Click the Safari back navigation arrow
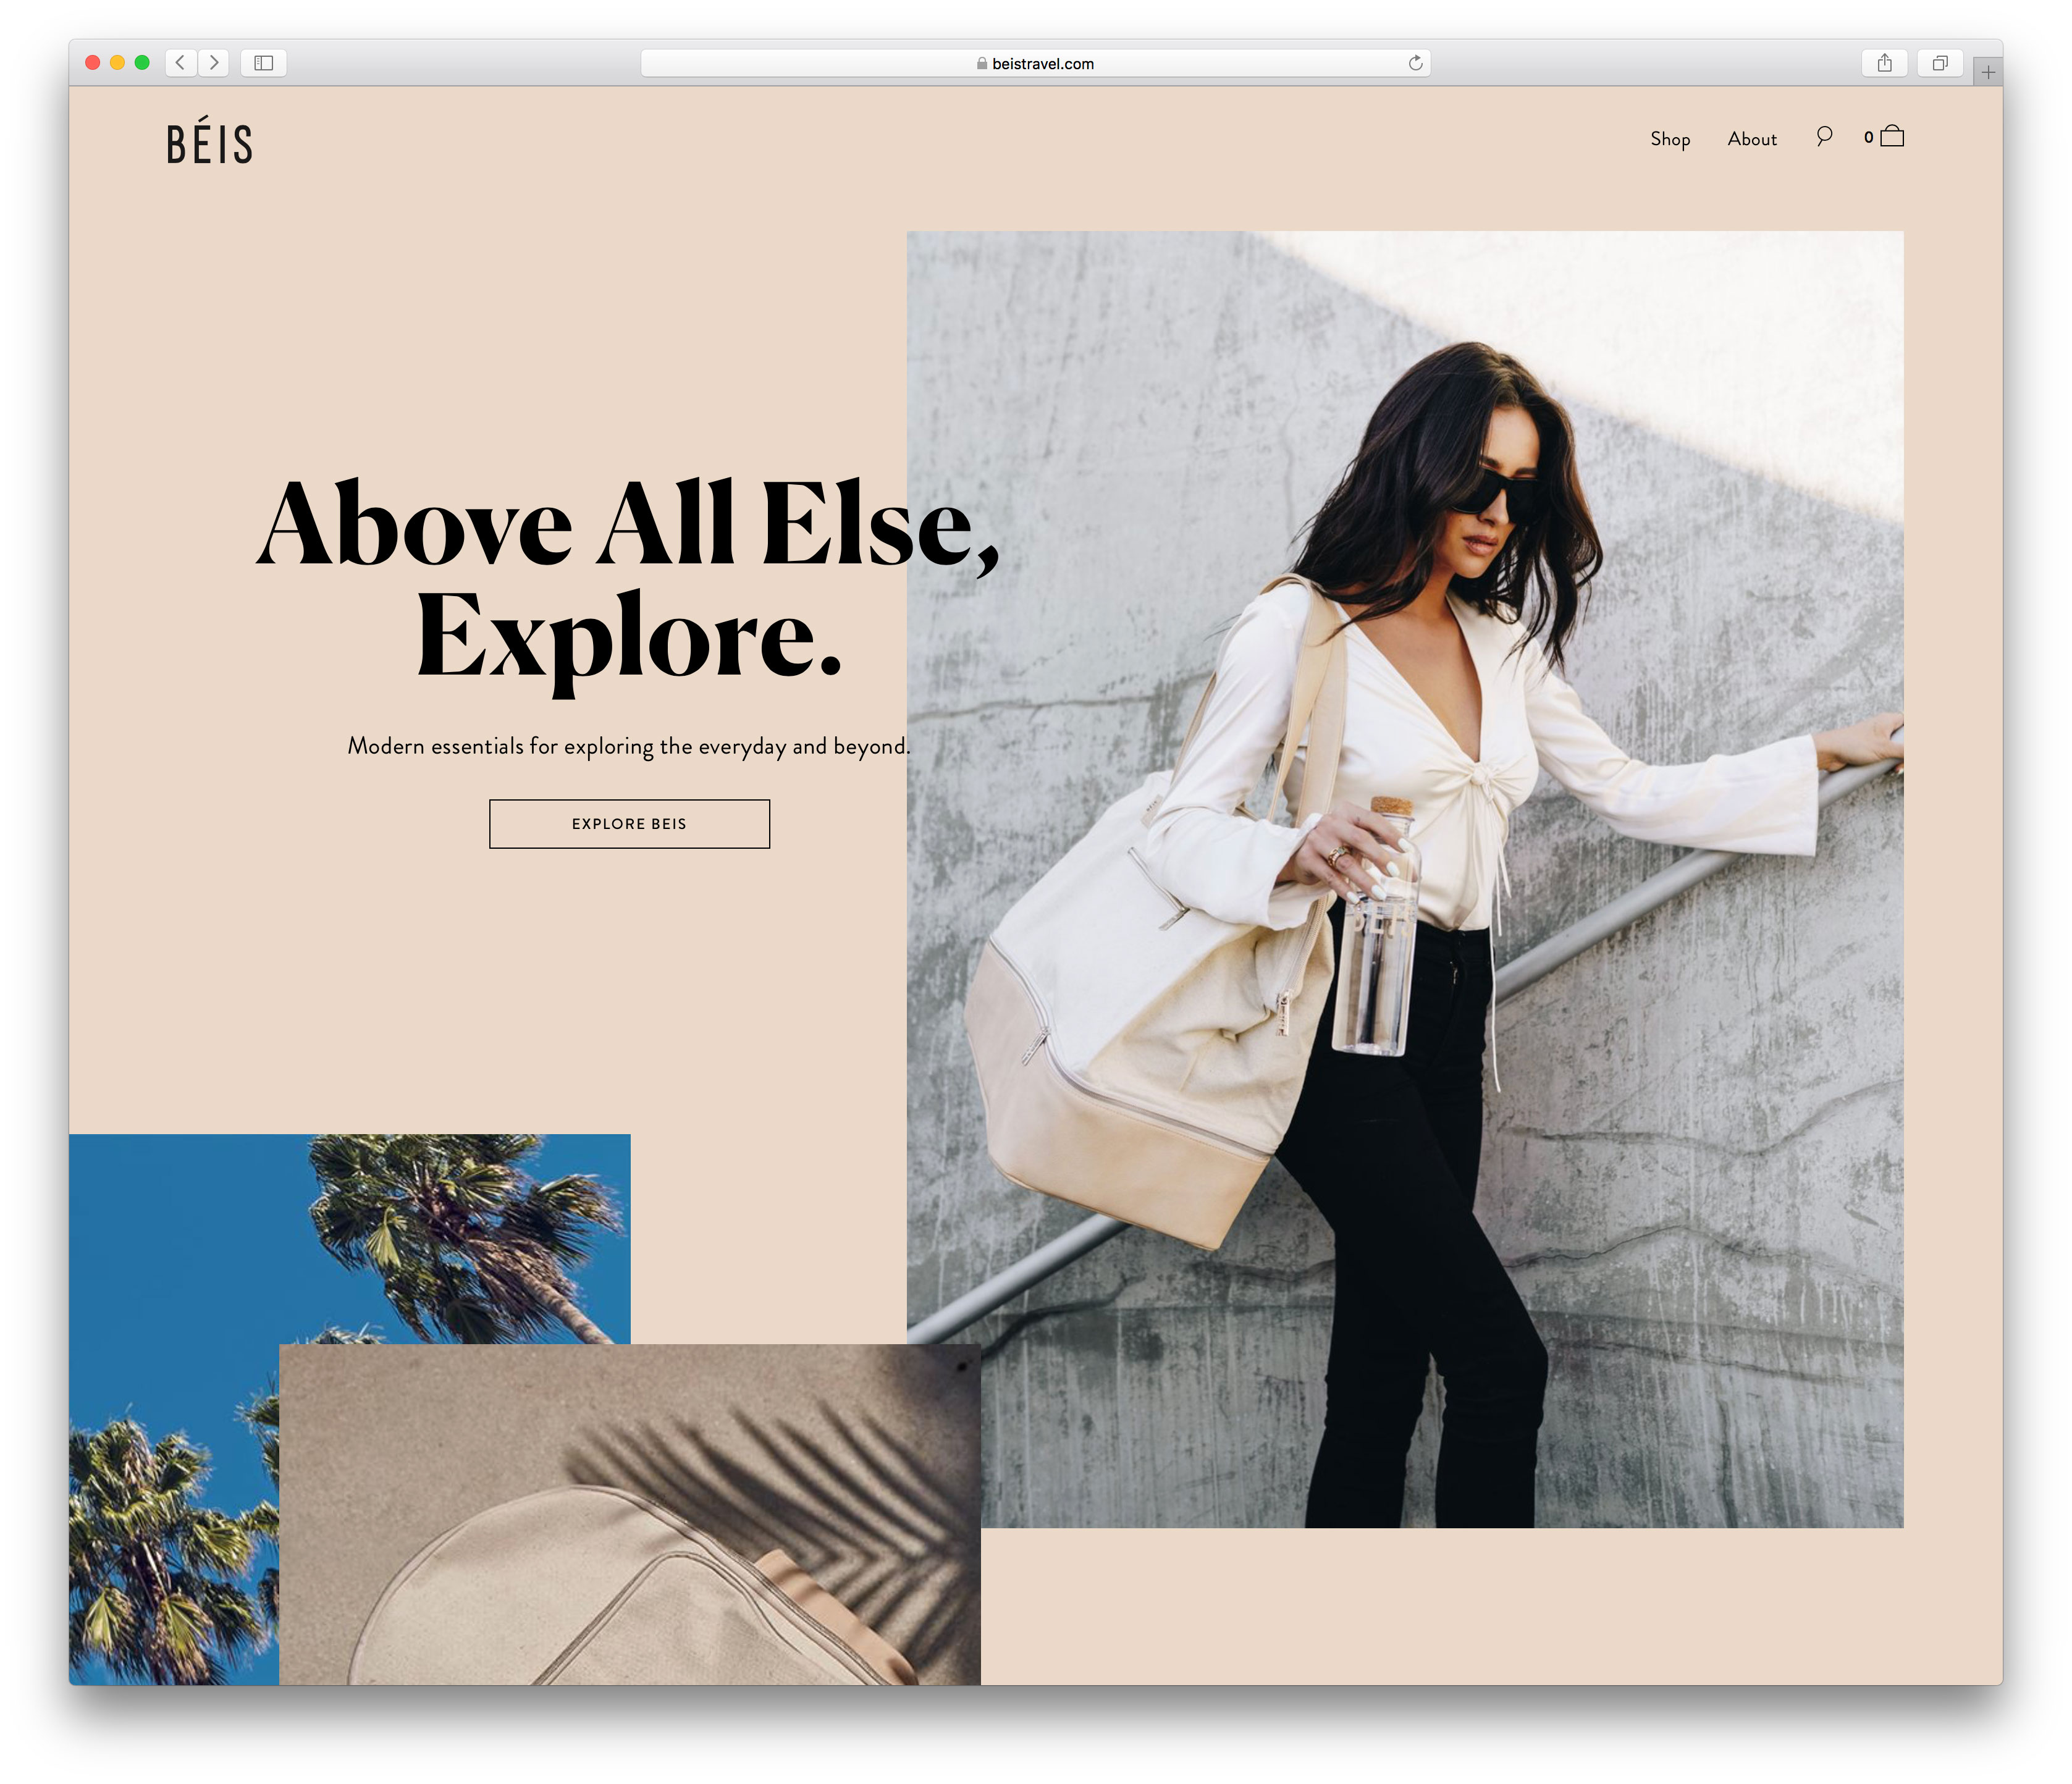This screenshot has height=1784, width=2072. [181, 63]
